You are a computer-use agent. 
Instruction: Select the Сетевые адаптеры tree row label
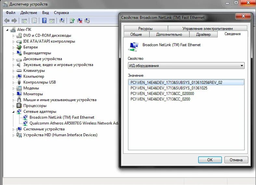click(x=40, y=112)
